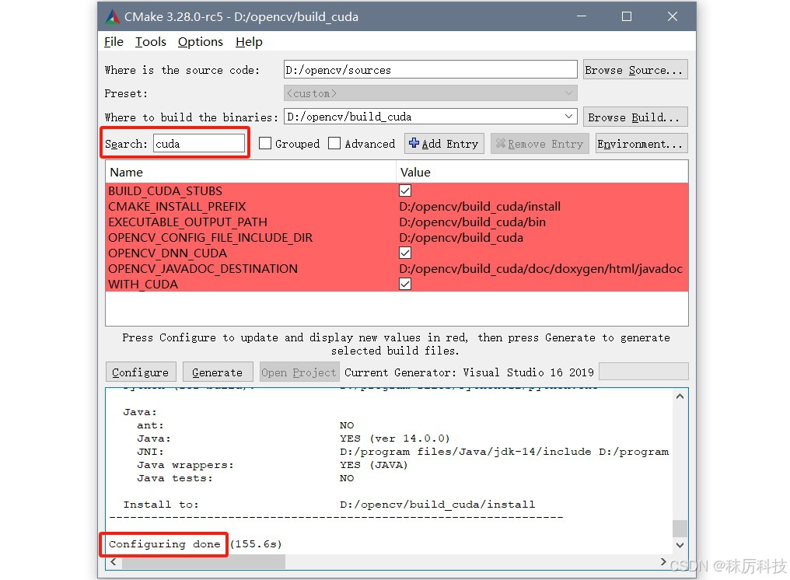Select the OPENCV_JAVADOC_DESTINATION entry
The image size is (790, 580).
coord(202,269)
